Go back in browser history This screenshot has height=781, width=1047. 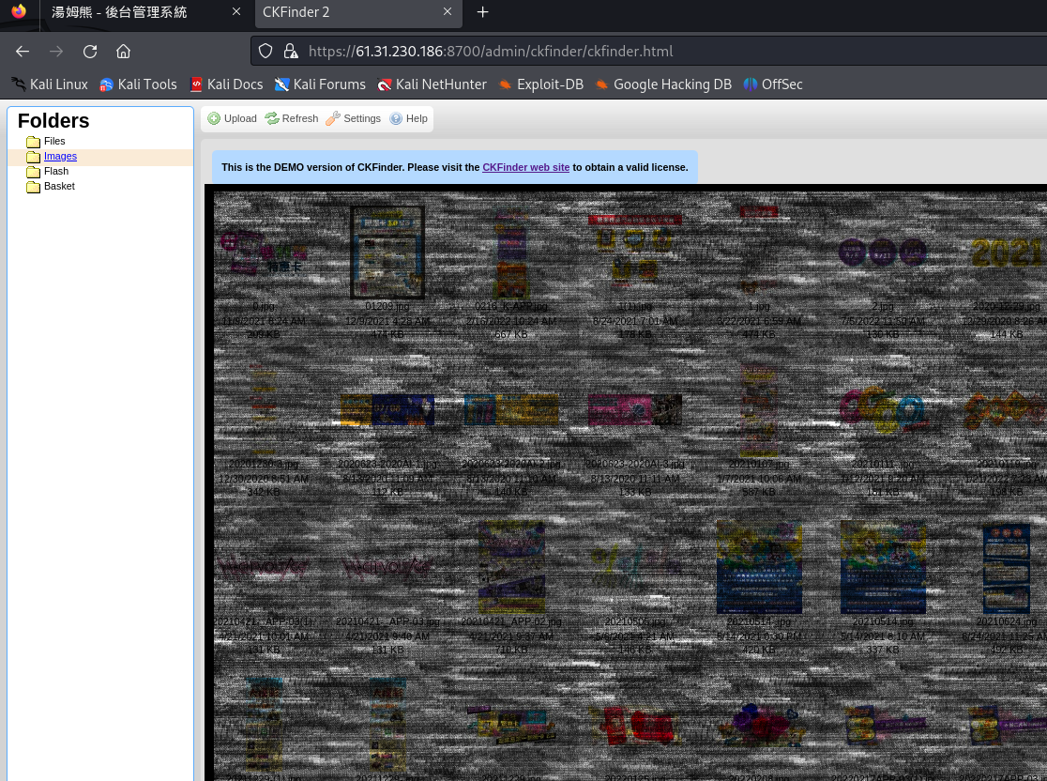[23, 52]
